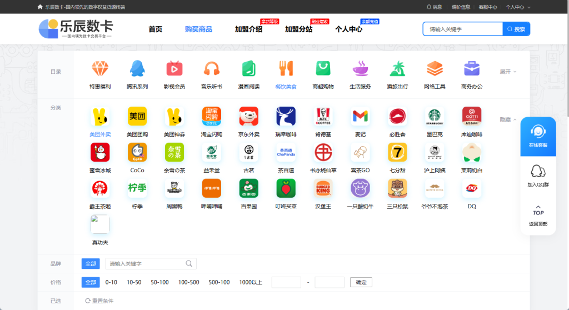Choose the 音乐听书 headphones category

tap(212, 68)
